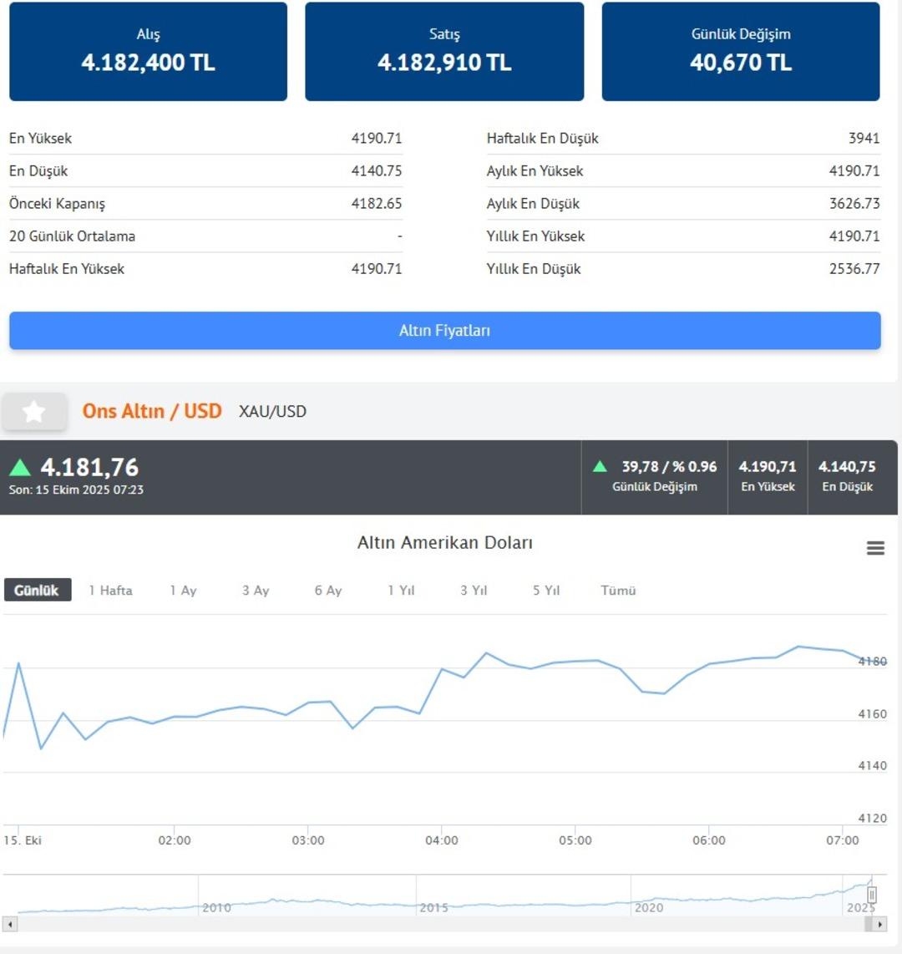Open the chart hamburger menu
The height and width of the screenshot is (954, 902).
tap(875, 548)
